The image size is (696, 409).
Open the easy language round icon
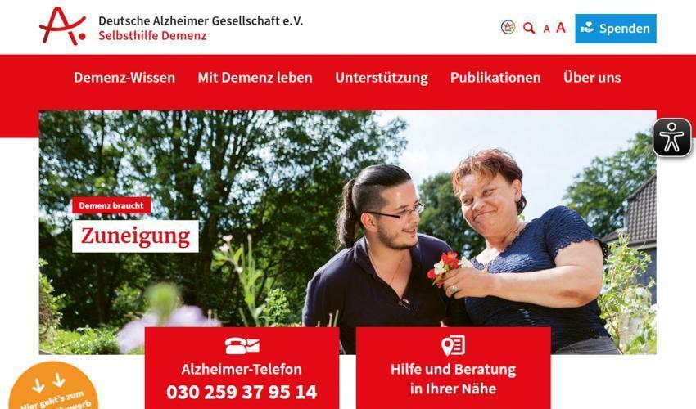tap(508, 28)
